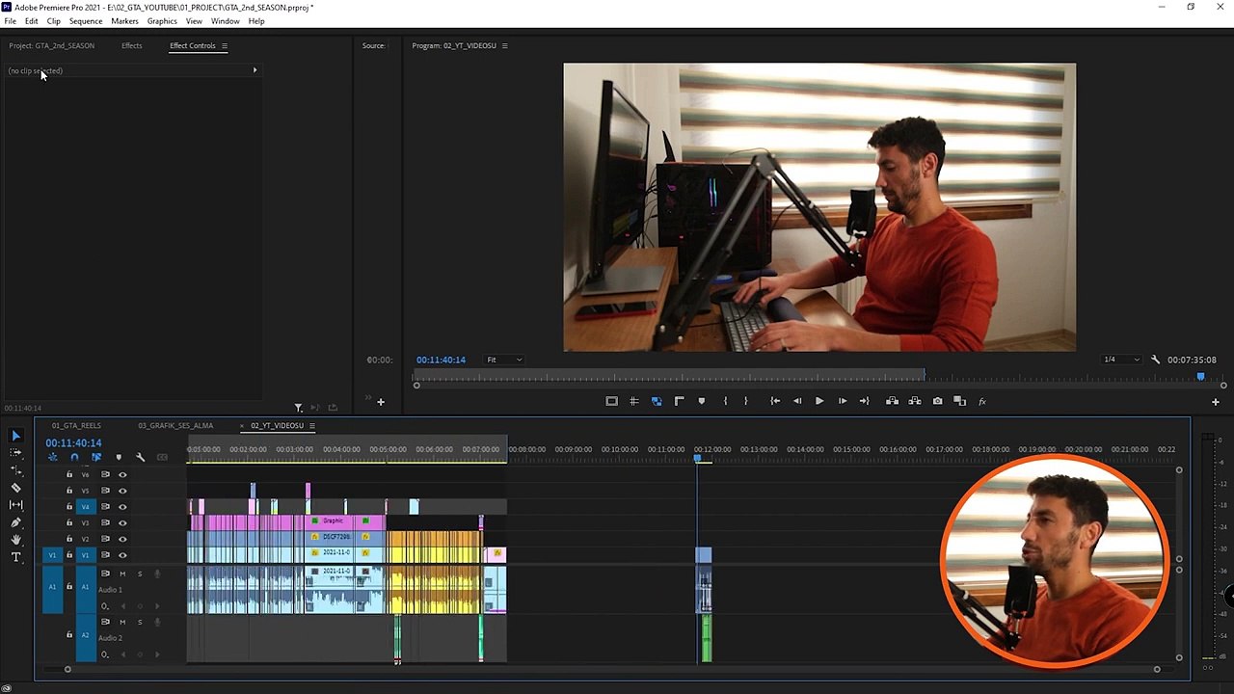1234x694 pixels.
Task: Select the Pen tool
Action: pyautogui.click(x=15, y=522)
